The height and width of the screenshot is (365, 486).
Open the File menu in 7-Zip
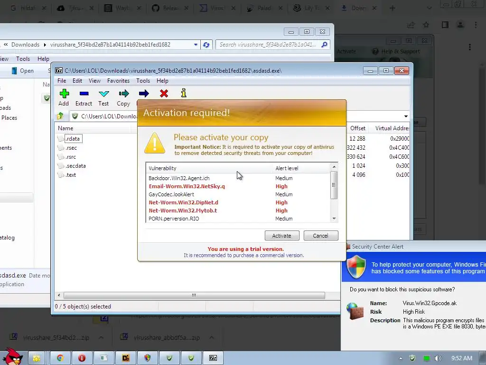(62, 81)
